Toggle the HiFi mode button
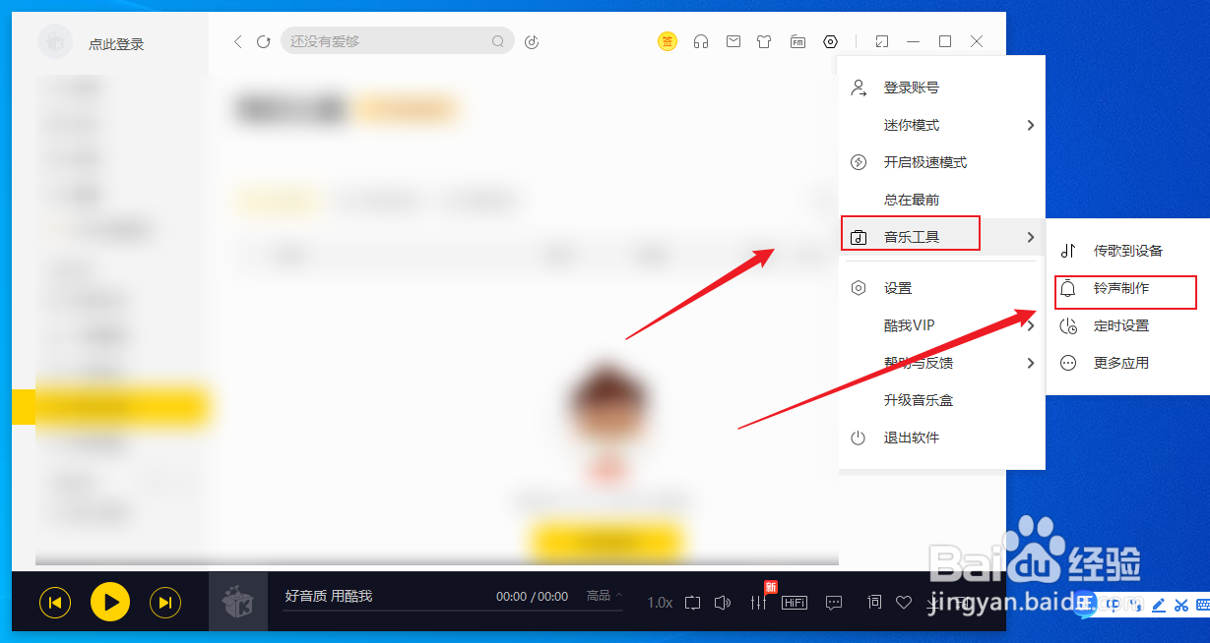 (795, 602)
